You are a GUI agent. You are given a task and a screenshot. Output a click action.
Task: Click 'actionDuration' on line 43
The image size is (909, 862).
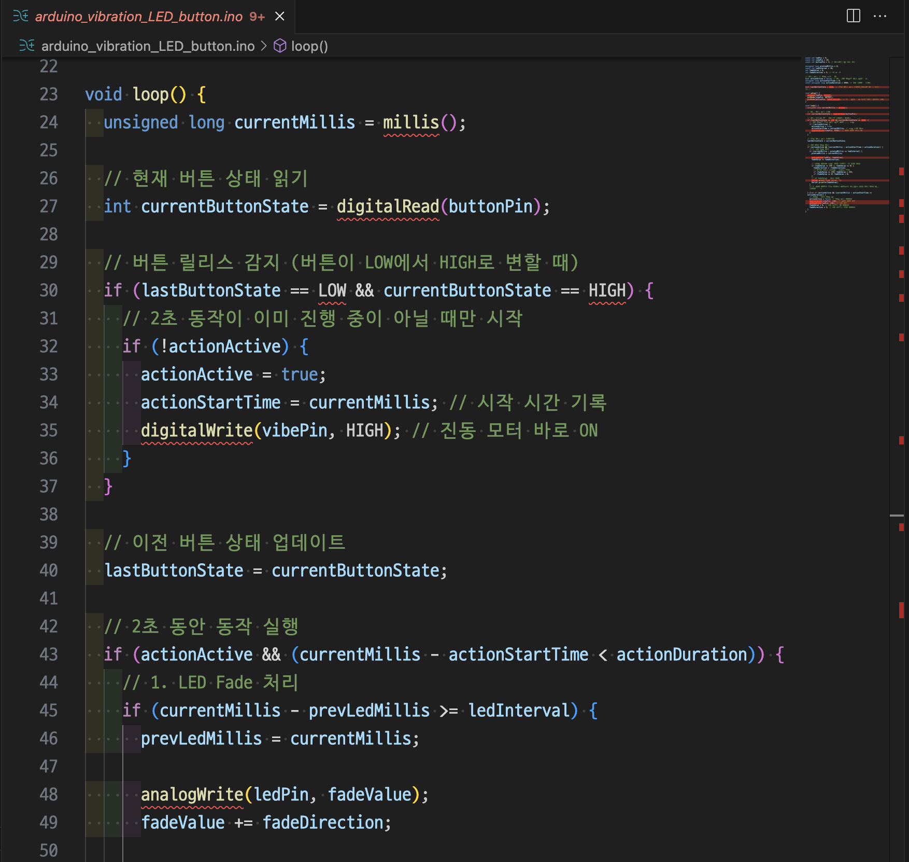click(x=681, y=655)
